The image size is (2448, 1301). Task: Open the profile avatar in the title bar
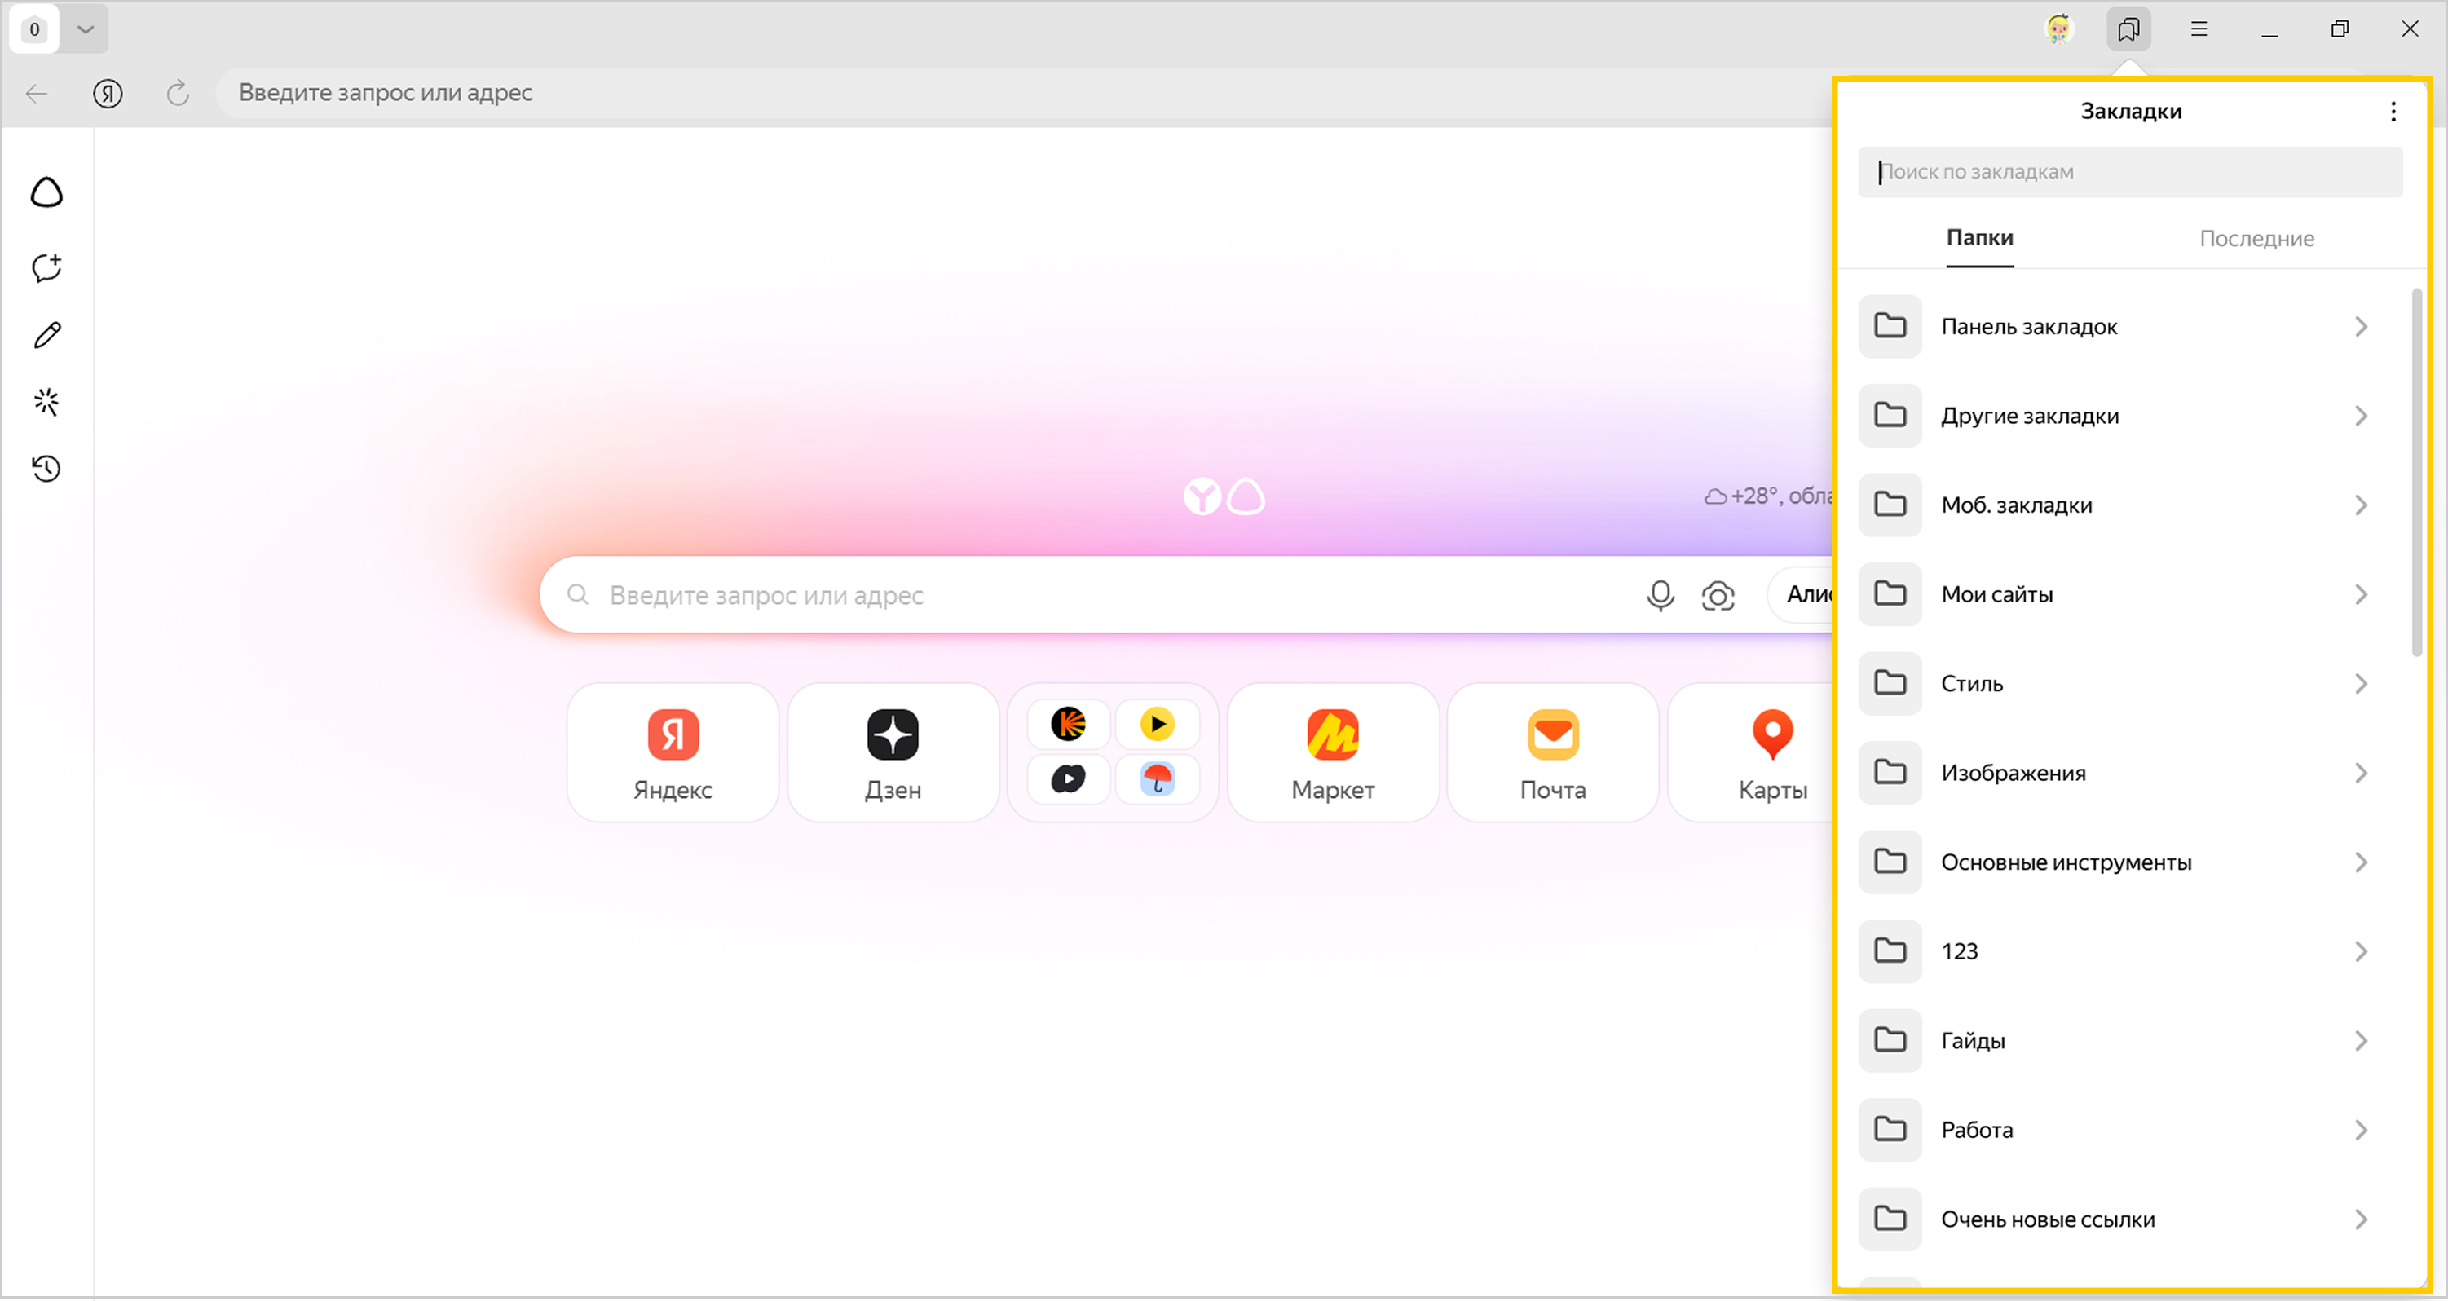pos(2058,29)
